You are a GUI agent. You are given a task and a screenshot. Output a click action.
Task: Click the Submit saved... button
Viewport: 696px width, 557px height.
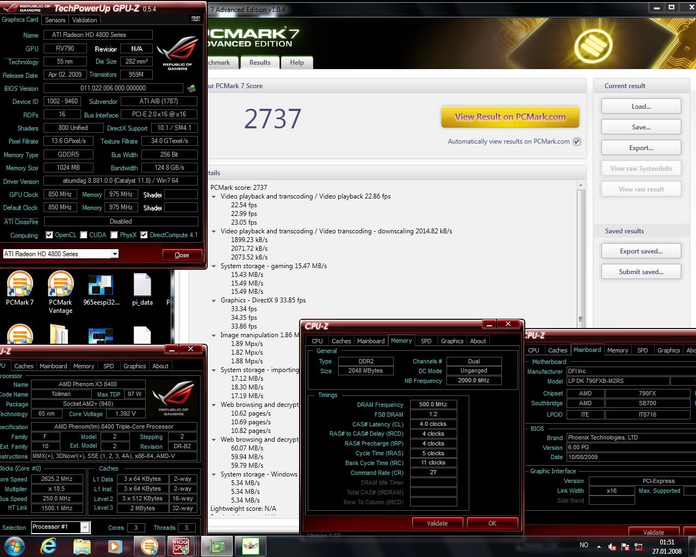click(641, 272)
